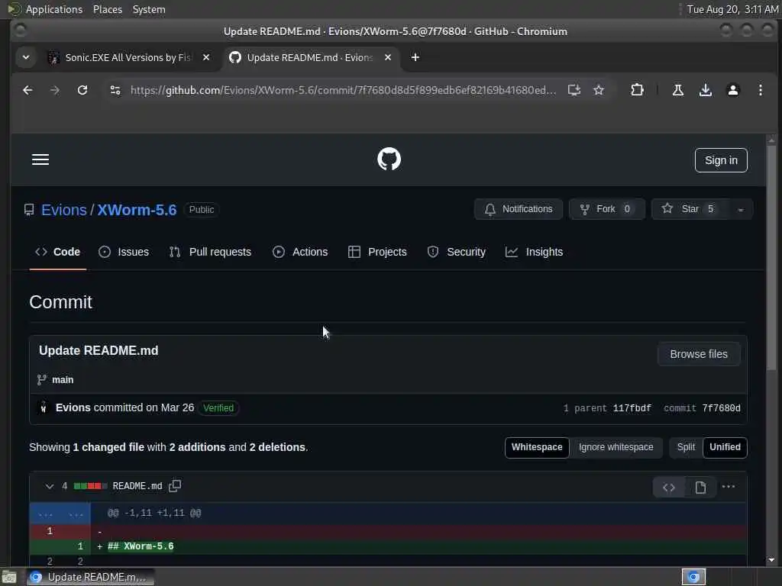Select the Whitespace option
Image resolution: width=782 pixels, height=586 pixels.
pyautogui.click(x=537, y=447)
